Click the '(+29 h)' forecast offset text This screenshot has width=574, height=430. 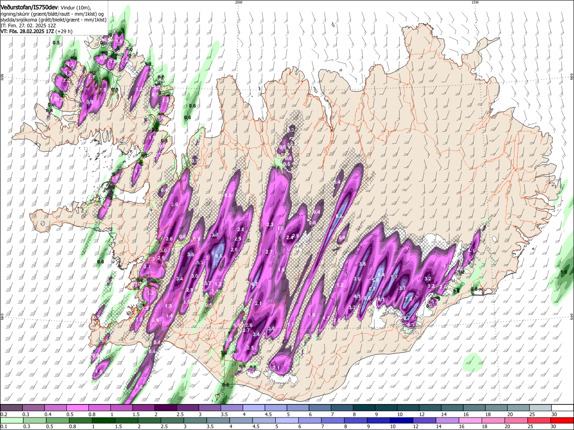click(65, 31)
